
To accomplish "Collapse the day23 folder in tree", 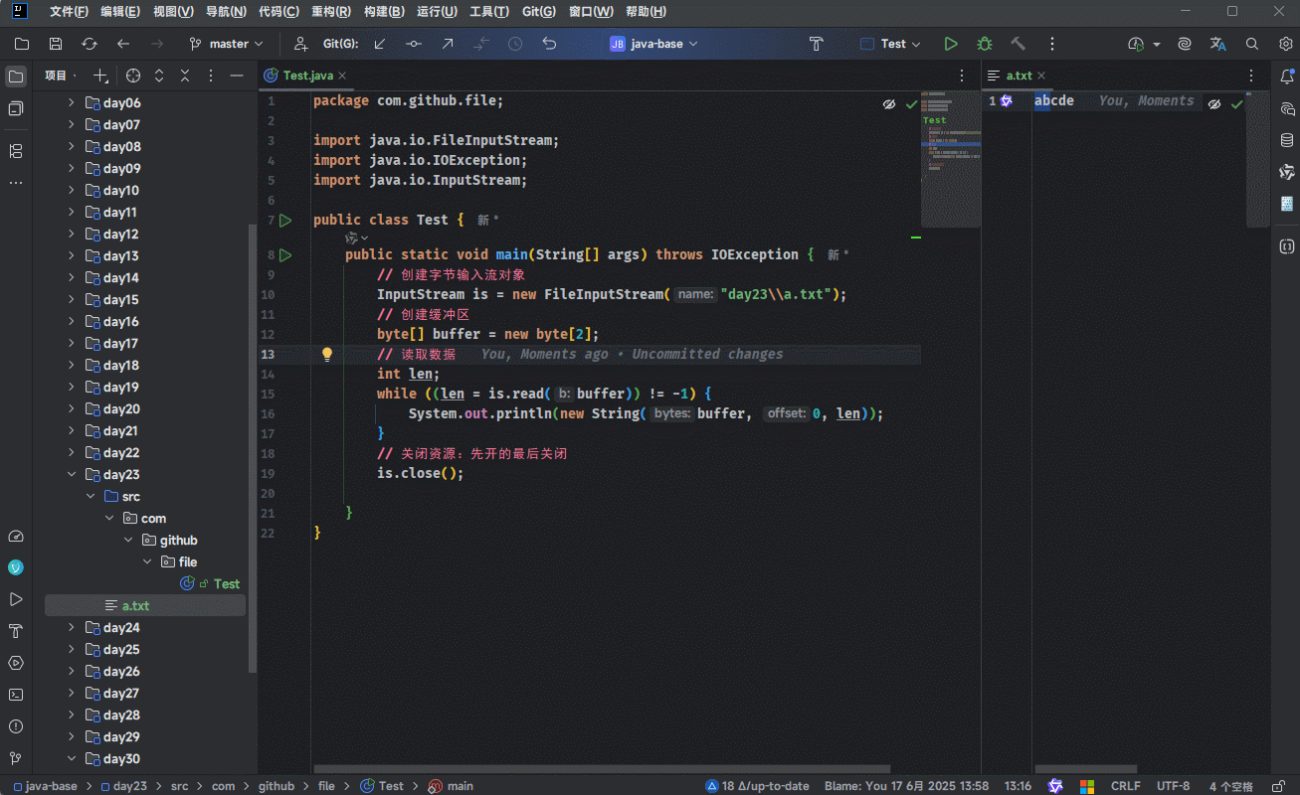I will 72,475.
